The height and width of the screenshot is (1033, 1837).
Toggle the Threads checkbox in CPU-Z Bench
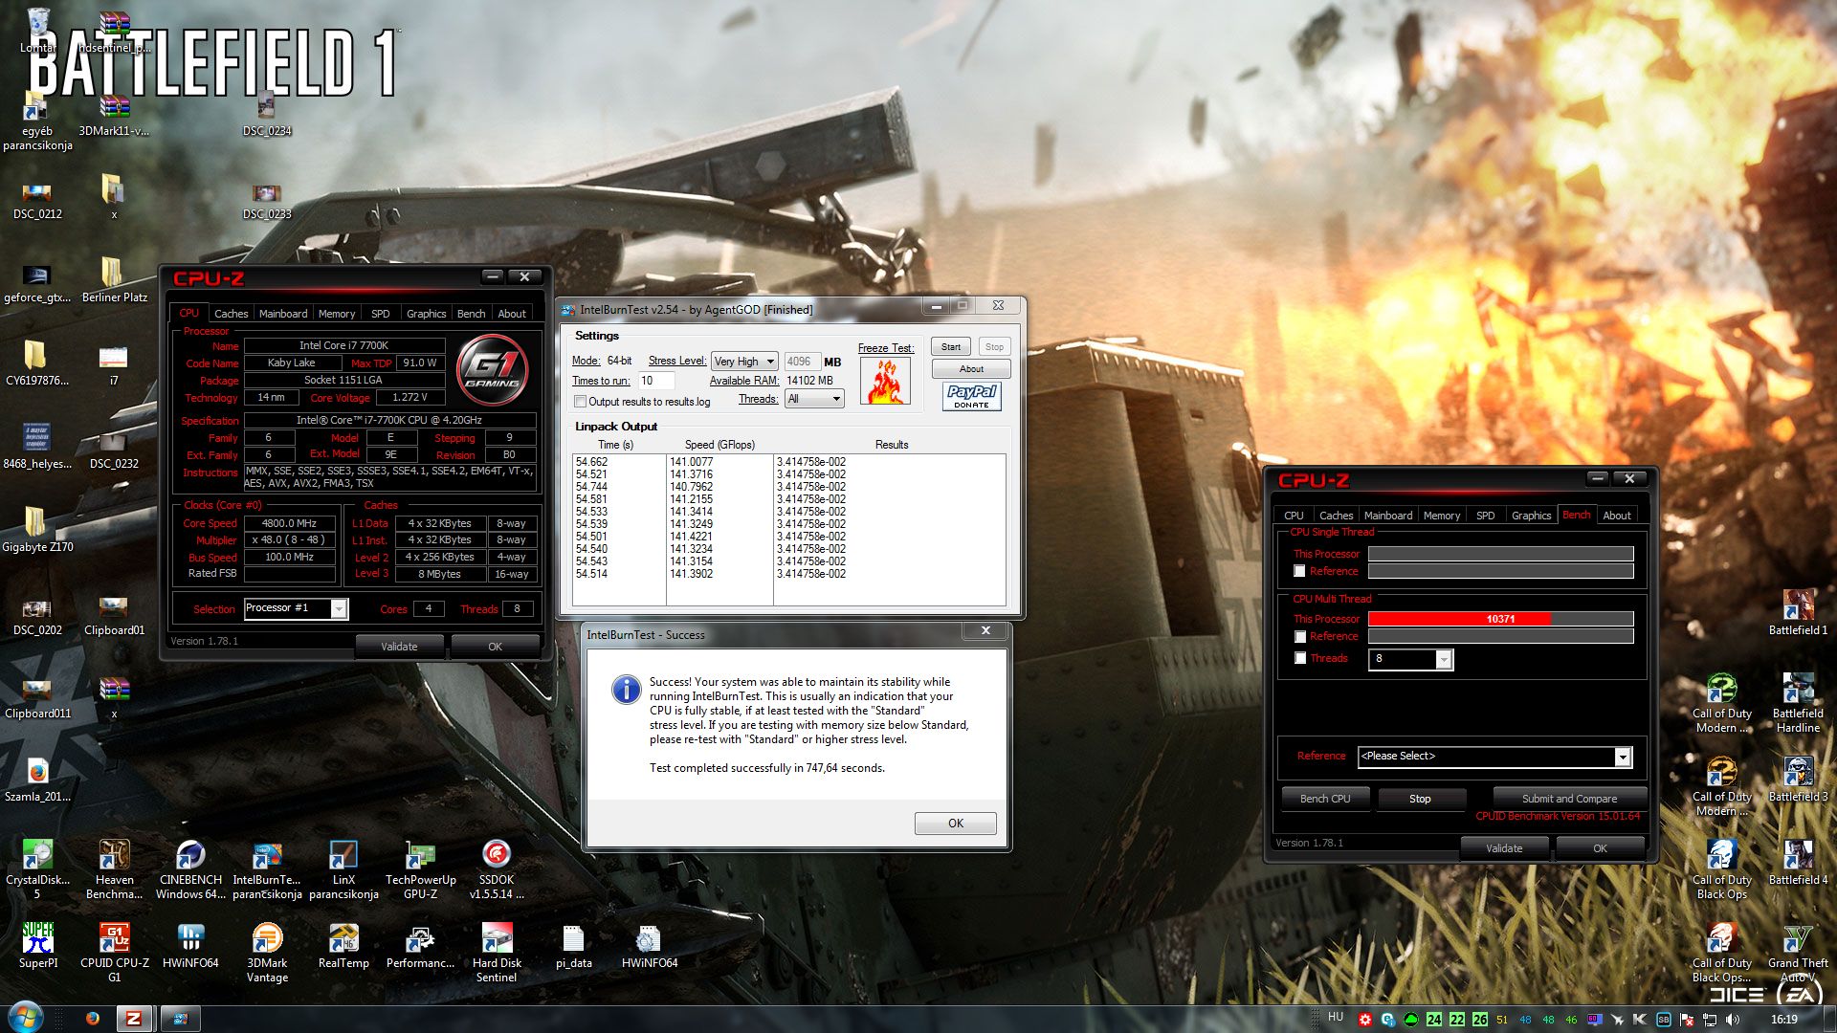(x=1299, y=658)
